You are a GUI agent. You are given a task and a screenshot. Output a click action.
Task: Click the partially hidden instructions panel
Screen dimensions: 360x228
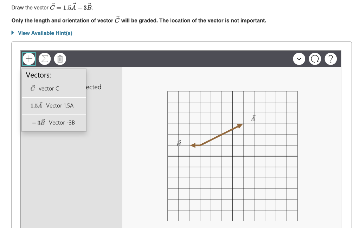(92, 87)
